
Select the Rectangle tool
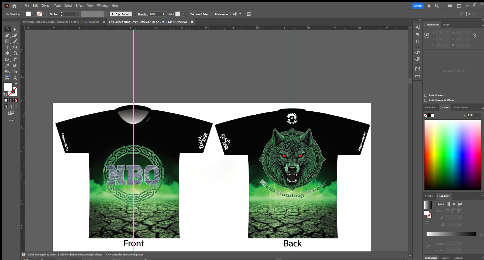(x=7, y=42)
